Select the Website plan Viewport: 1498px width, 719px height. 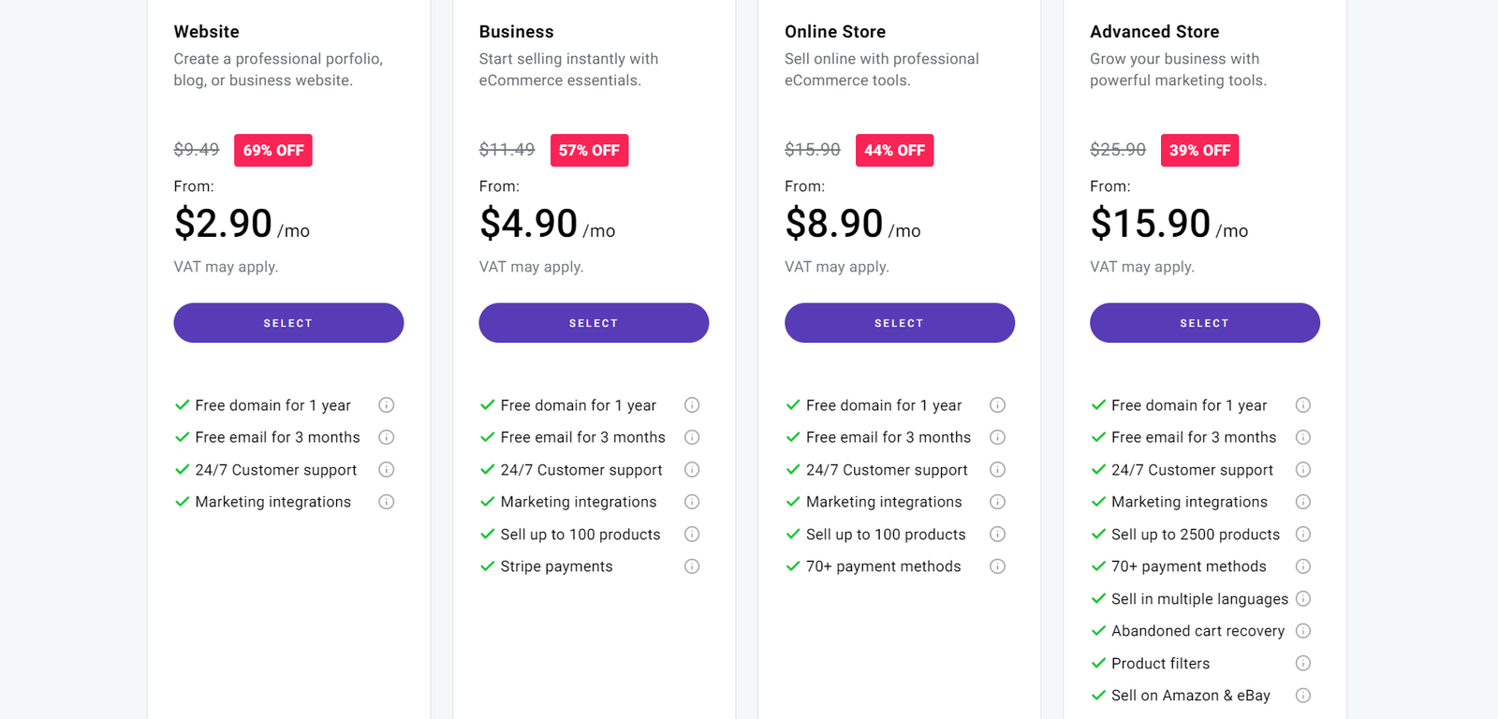click(x=288, y=323)
